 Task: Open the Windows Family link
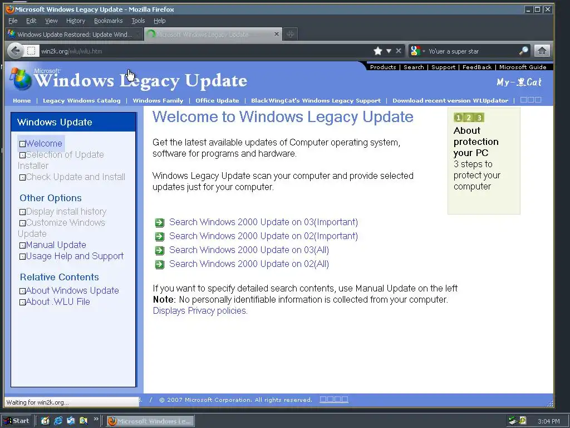point(158,100)
